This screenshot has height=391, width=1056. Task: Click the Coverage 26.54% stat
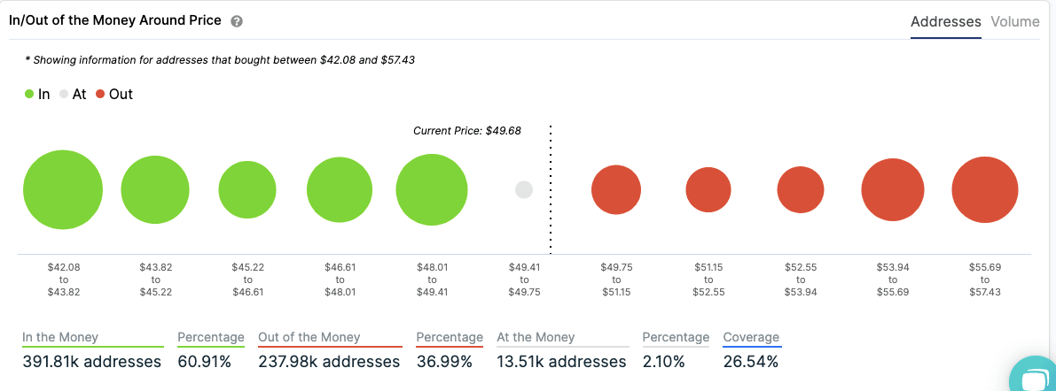[x=751, y=361]
